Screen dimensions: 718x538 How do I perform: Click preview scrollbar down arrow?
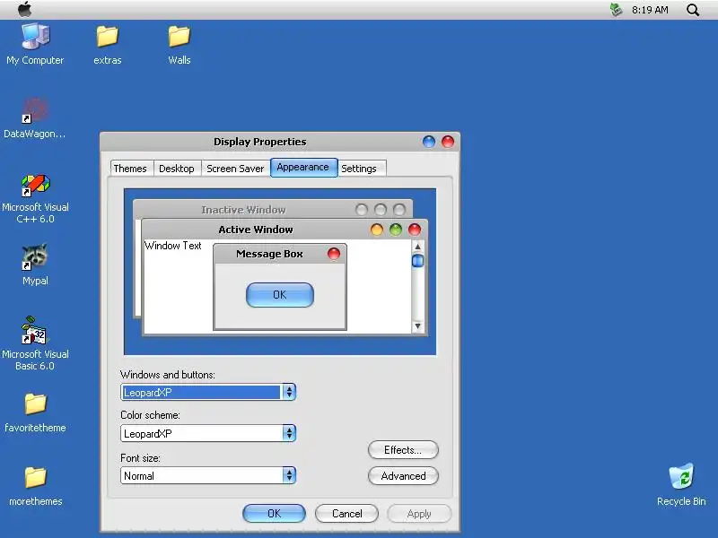click(x=417, y=326)
